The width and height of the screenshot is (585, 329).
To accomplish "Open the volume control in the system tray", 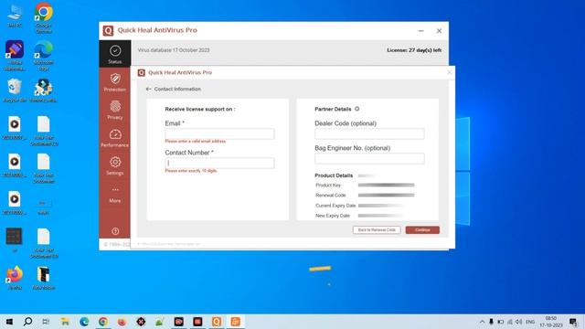I will (519, 322).
